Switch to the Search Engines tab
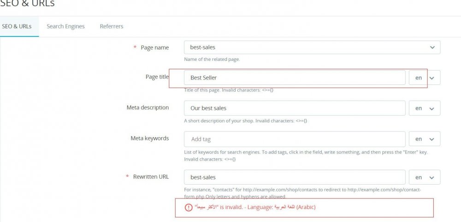This screenshot has width=461, height=222. coord(65,26)
